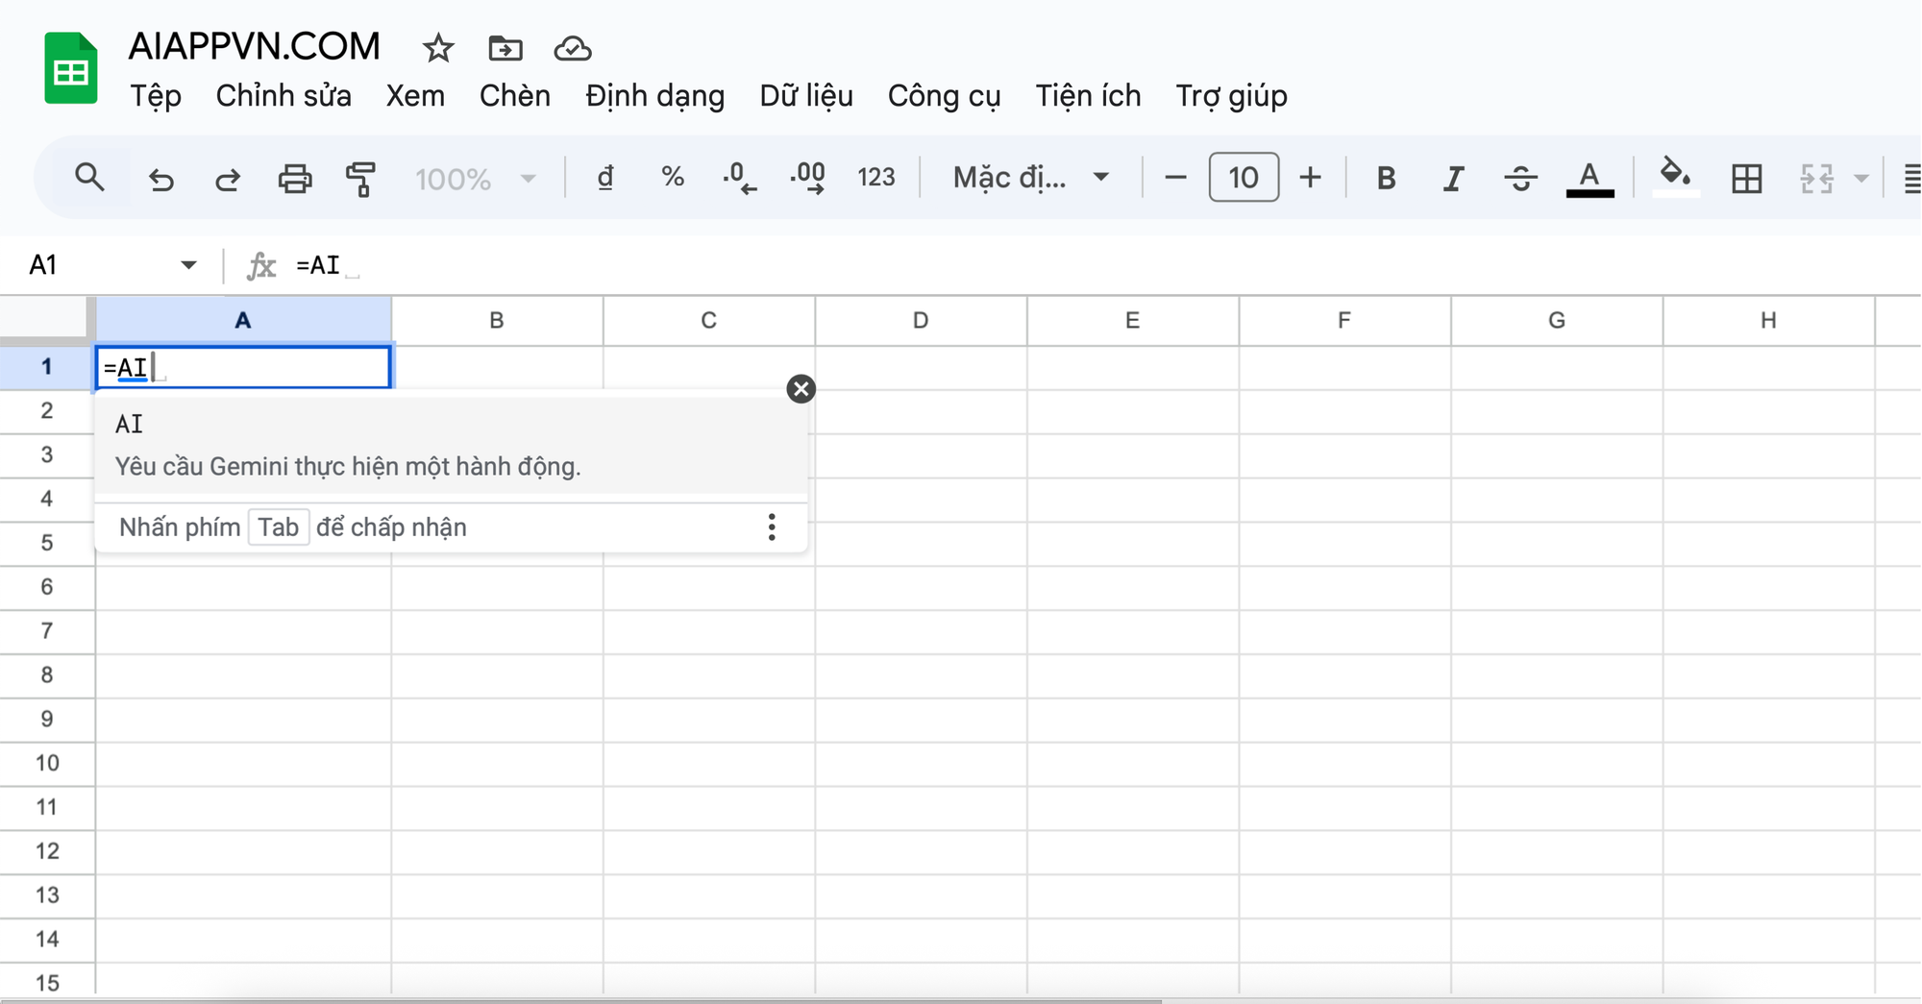1922x1004 pixels.
Task: Select the AI function suggestion
Action: point(451,446)
